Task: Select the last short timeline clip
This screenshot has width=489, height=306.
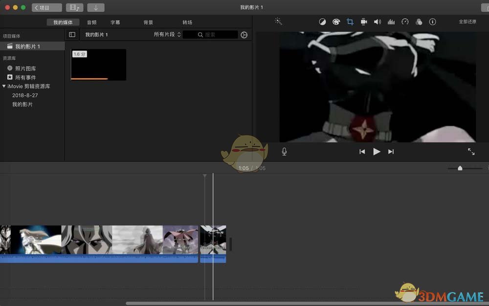Action: point(213,243)
